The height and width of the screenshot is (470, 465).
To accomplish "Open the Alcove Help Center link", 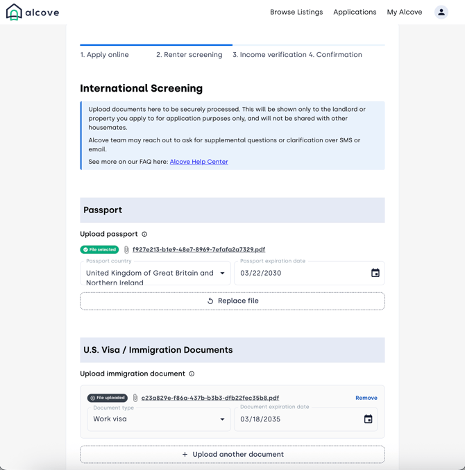I will 198,162.
